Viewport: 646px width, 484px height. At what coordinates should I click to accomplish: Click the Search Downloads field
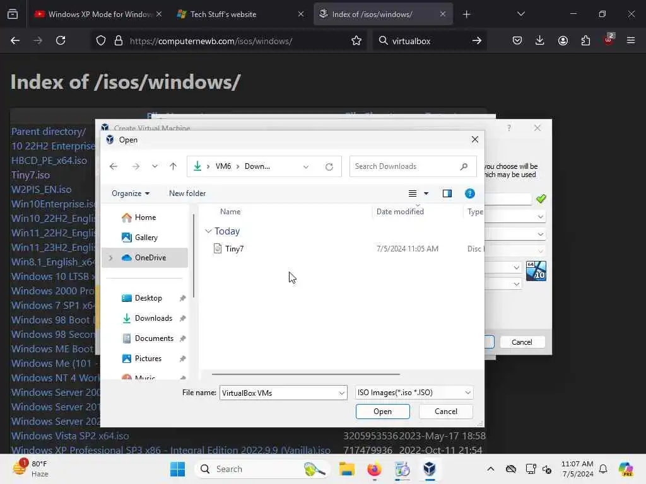413,166
